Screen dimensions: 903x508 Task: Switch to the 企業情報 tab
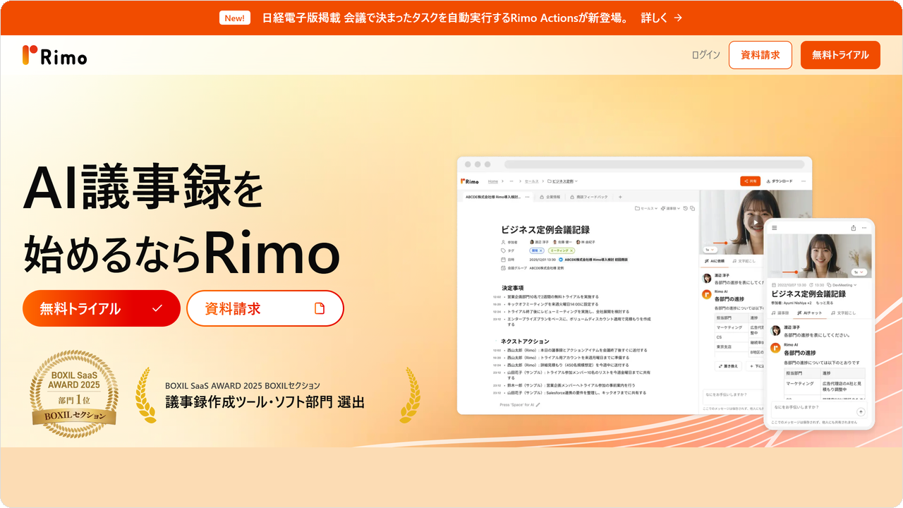pyautogui.click(x=550, y=197)
